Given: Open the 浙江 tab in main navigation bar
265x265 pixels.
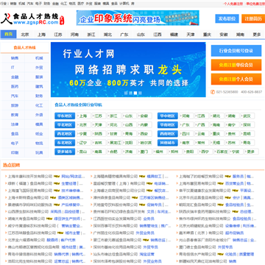Looking at the screenshot, I should pyautogui.click(x=91, y=35).
